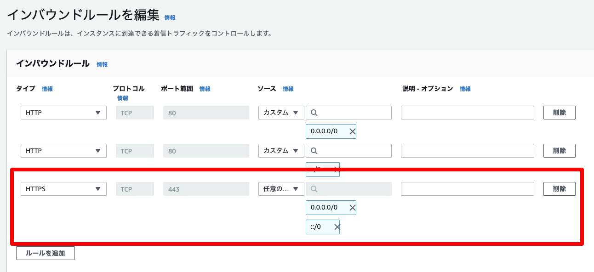Open the カスタム source dropdown of the first rule
The width and height of the screenshot is (594, 272).
(x=280, y=112)
